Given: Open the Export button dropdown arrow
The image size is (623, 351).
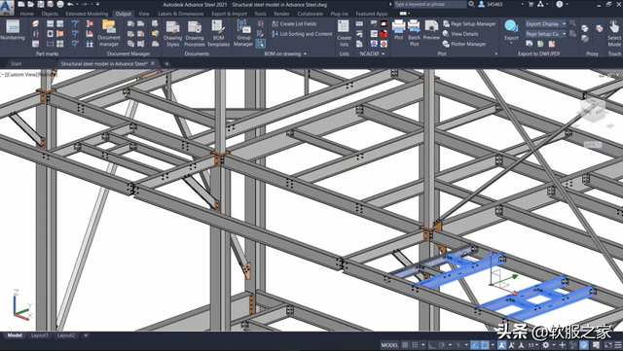Looking at the screenshot, I should point(511,42).
